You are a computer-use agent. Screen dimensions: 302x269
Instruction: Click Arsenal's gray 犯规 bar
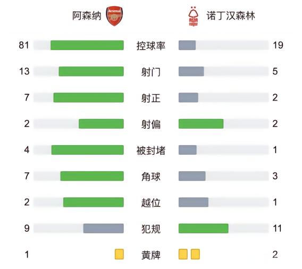click(104, 229)
